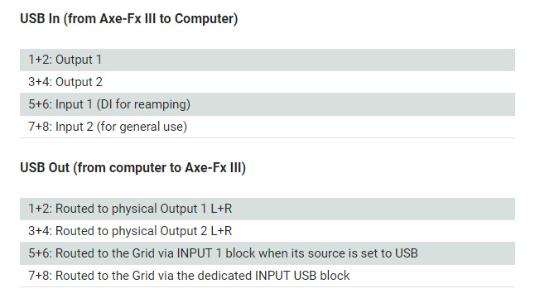The image size is (535, 308).
Task: Click the row about the dedicated INPUT USB block
Action: (x=267, y=276)
